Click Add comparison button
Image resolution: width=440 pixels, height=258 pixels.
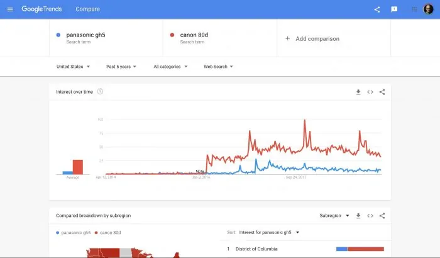(x=312, y=39)
